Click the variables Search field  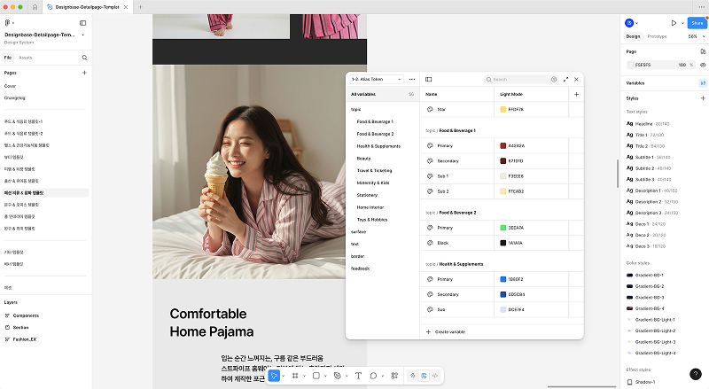pyautogui.click(x=518, y=79)
